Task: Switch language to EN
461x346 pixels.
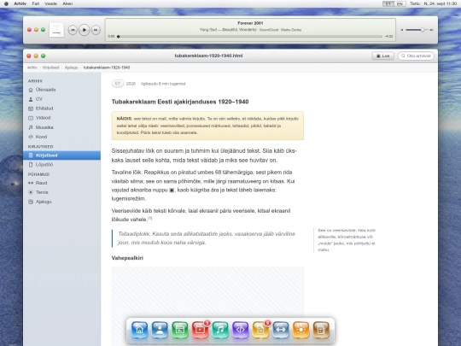Action: [x=400, y=3]
